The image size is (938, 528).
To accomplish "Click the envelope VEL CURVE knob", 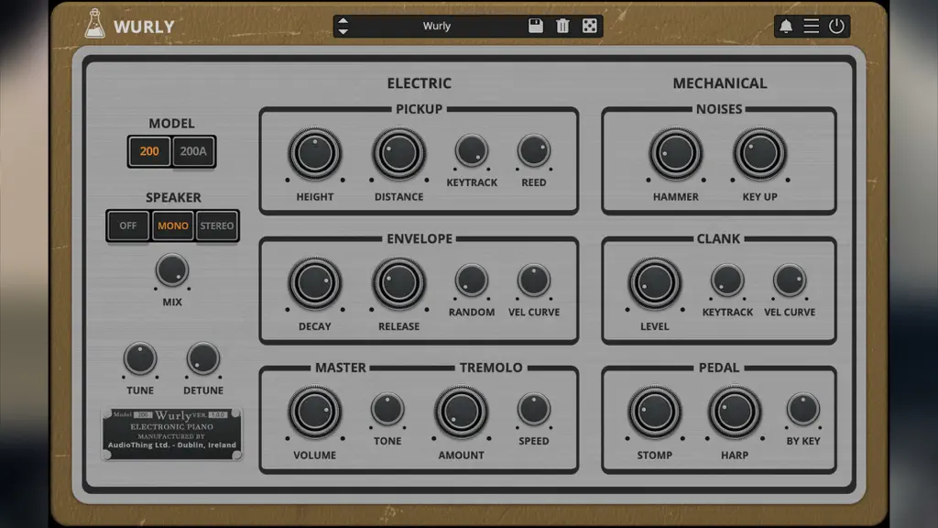I will [x=534, y=280].
